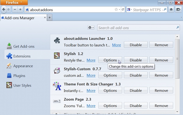Open the gear tools menu for add-ons
This screenshot has width=183, height=115.
coord(91,27)
